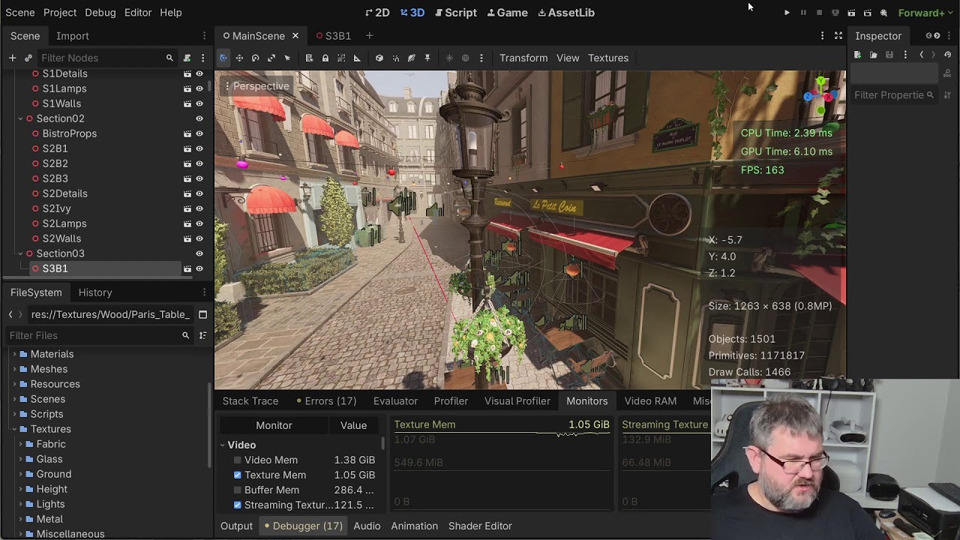The width and height of the screenshot is (960, 540).
Task: Expand the Materials folder
Action: [x=13, y=354]
